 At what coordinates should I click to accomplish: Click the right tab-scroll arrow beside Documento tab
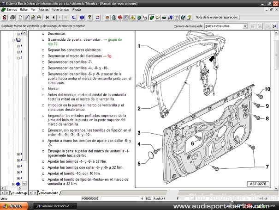pyautogui.click(x=35, y=193)
